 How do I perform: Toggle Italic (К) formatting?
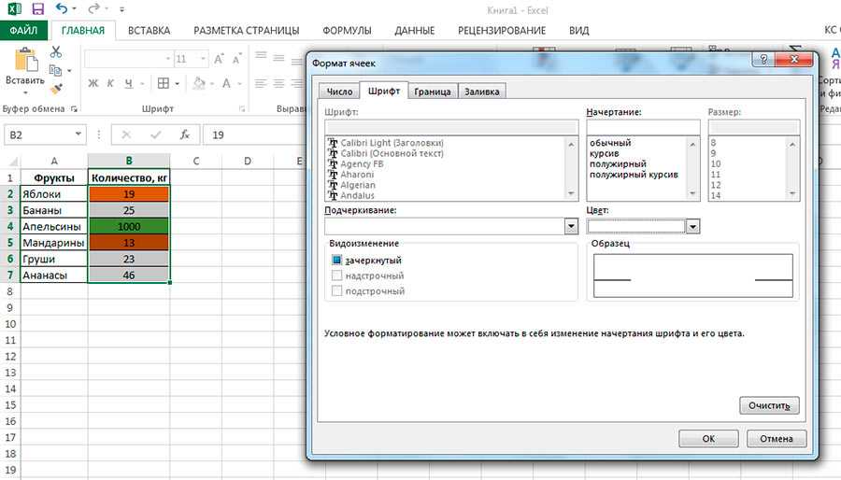point(110,83)
